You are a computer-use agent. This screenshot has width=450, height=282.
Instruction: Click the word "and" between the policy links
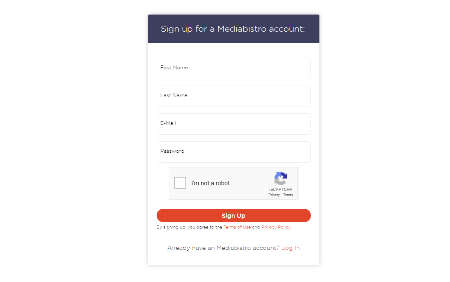click(x=256, y=227)
